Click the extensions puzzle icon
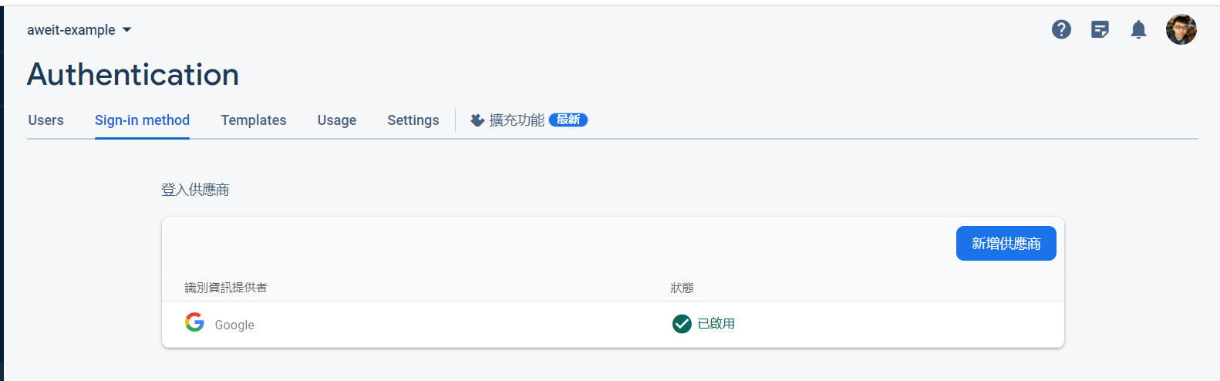 point(477,120)
